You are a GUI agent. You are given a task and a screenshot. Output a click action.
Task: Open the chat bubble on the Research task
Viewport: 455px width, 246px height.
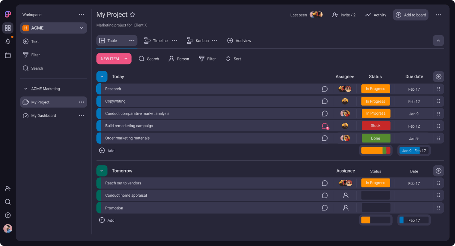click(324, 89)
